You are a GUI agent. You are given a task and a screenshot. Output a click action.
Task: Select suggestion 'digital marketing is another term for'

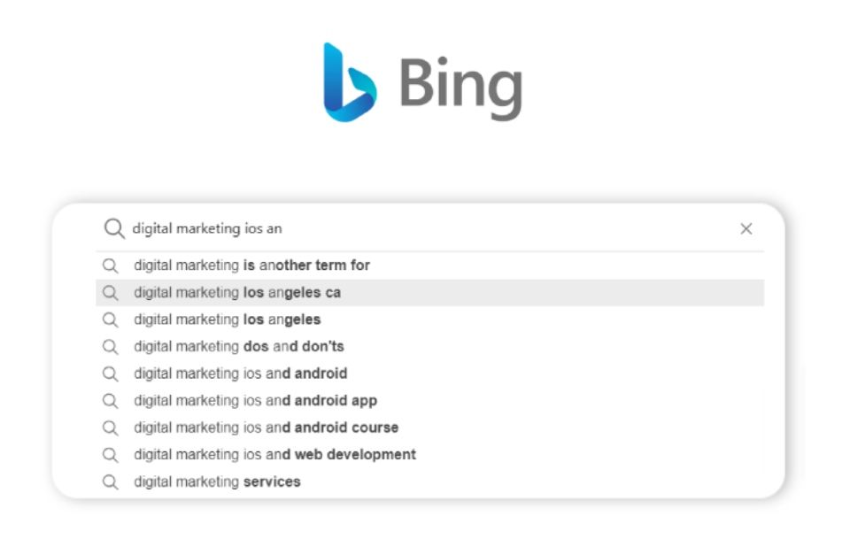[251, 266]
